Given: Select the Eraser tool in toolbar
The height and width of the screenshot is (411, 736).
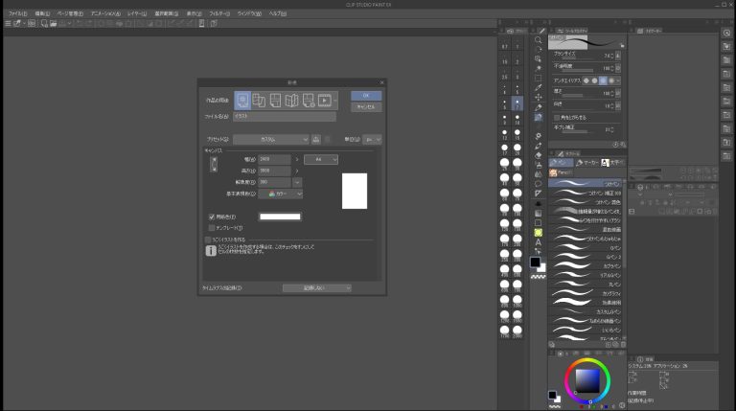Looking at the screenshot, I should point(539,153).
